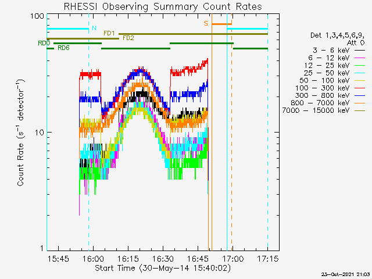Viewport: 372px width, 279px height.
Task: Click the N night flag label
Action: 94,28
